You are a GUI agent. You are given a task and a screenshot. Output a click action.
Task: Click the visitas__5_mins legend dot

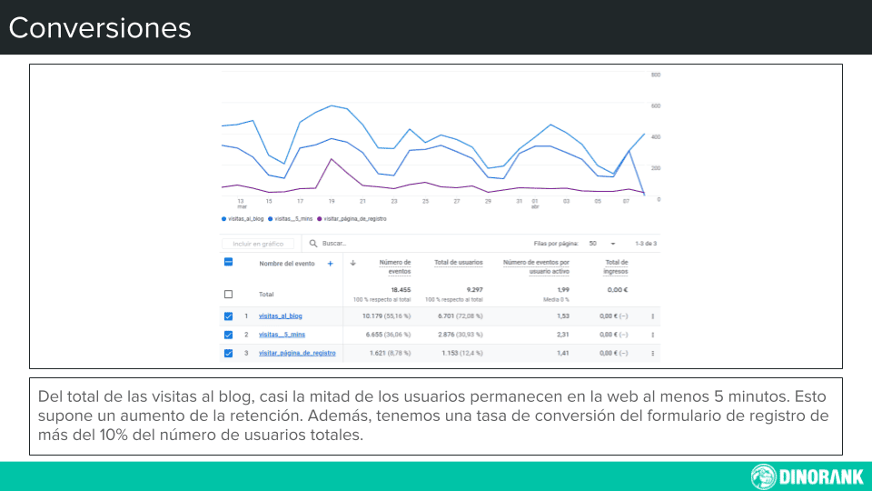click(x=271, y=219)
